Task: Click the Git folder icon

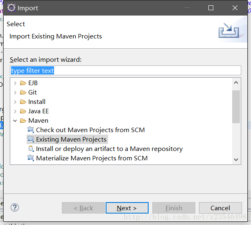Action: point(23,92)
